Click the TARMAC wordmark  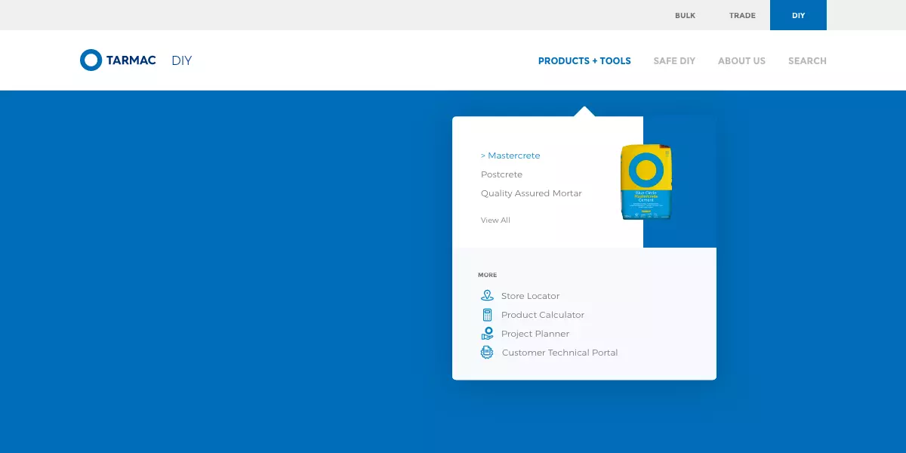(131, 60)
